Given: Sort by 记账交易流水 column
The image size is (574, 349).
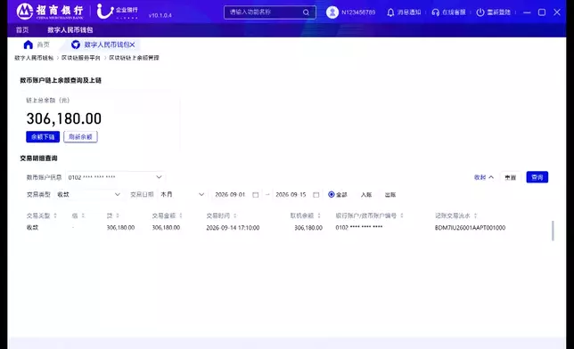Looking at the screenshot, I should coord(475,215).
